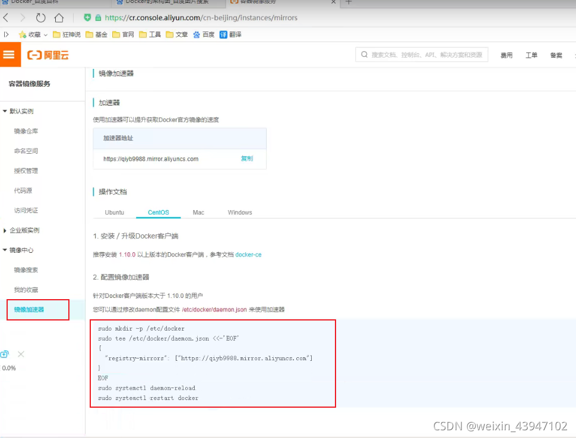
Task: Click the padlock icon in address bar
Action: (98, 17)
